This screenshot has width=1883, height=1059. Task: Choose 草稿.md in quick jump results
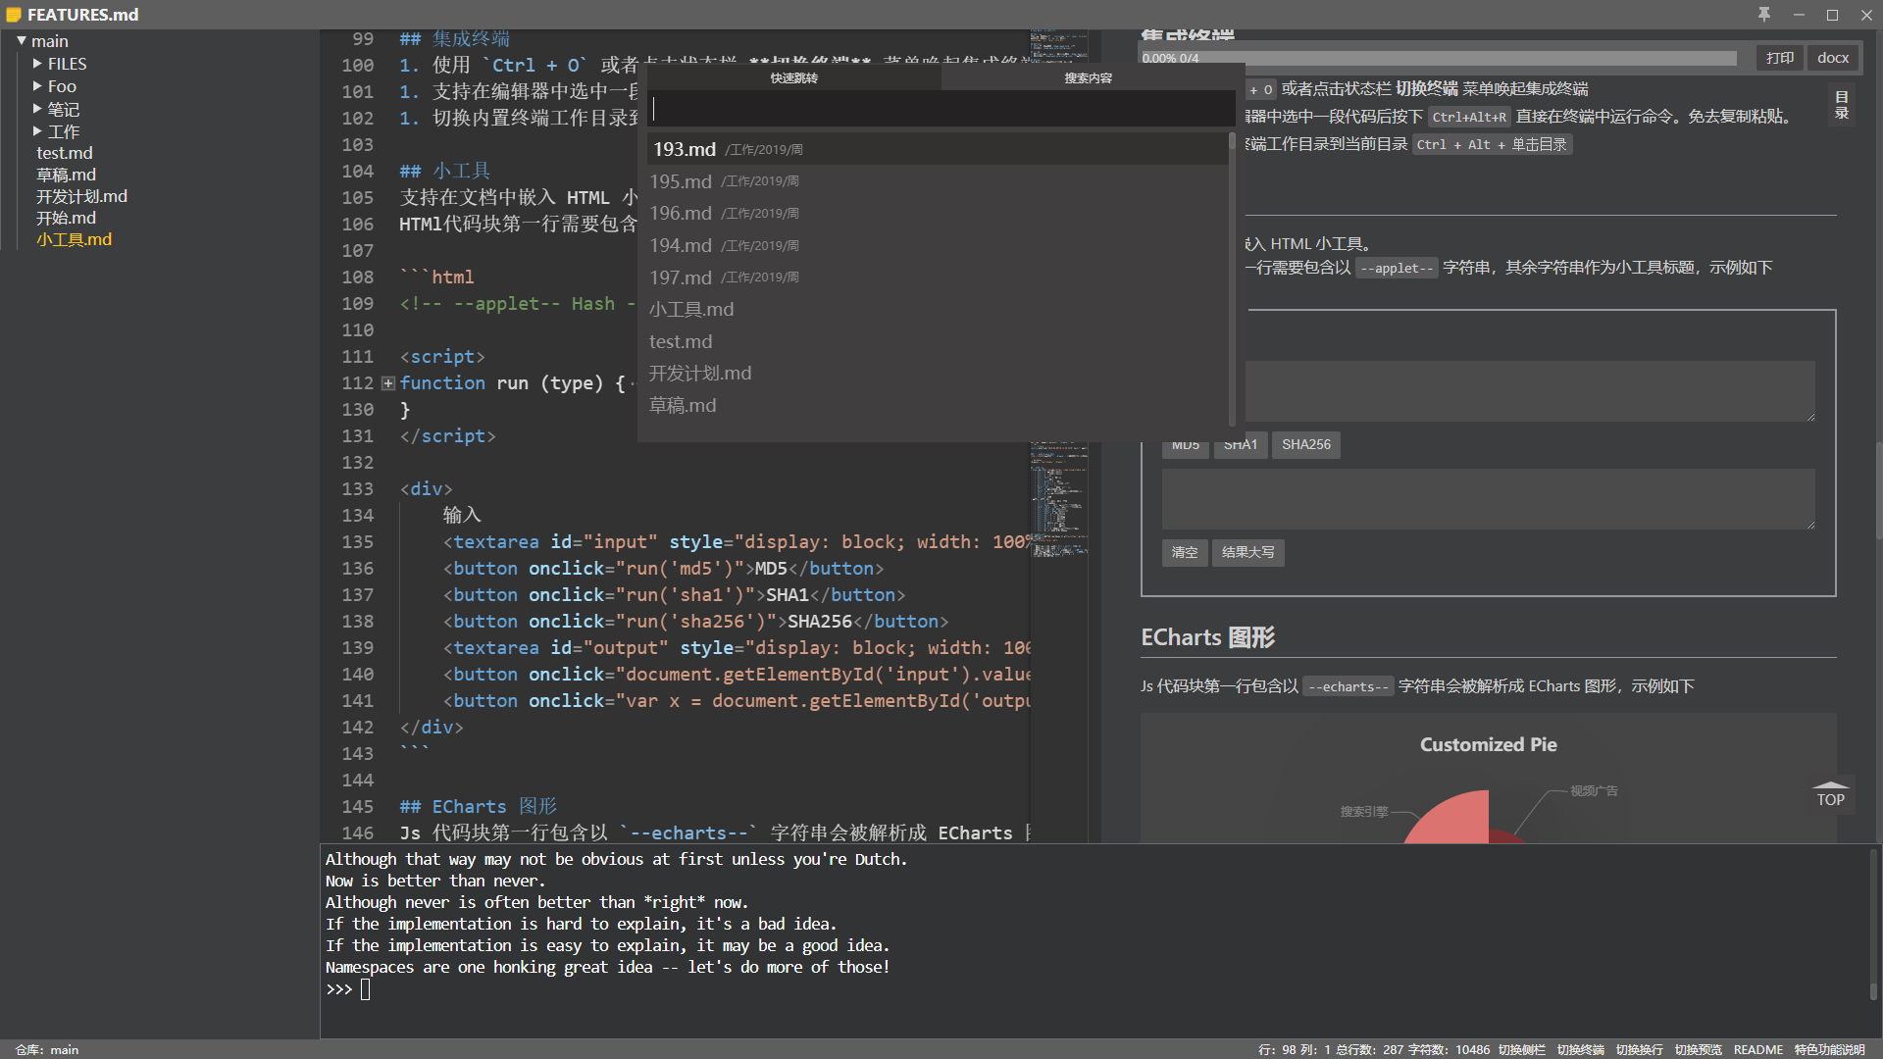(x=936, y=405)
